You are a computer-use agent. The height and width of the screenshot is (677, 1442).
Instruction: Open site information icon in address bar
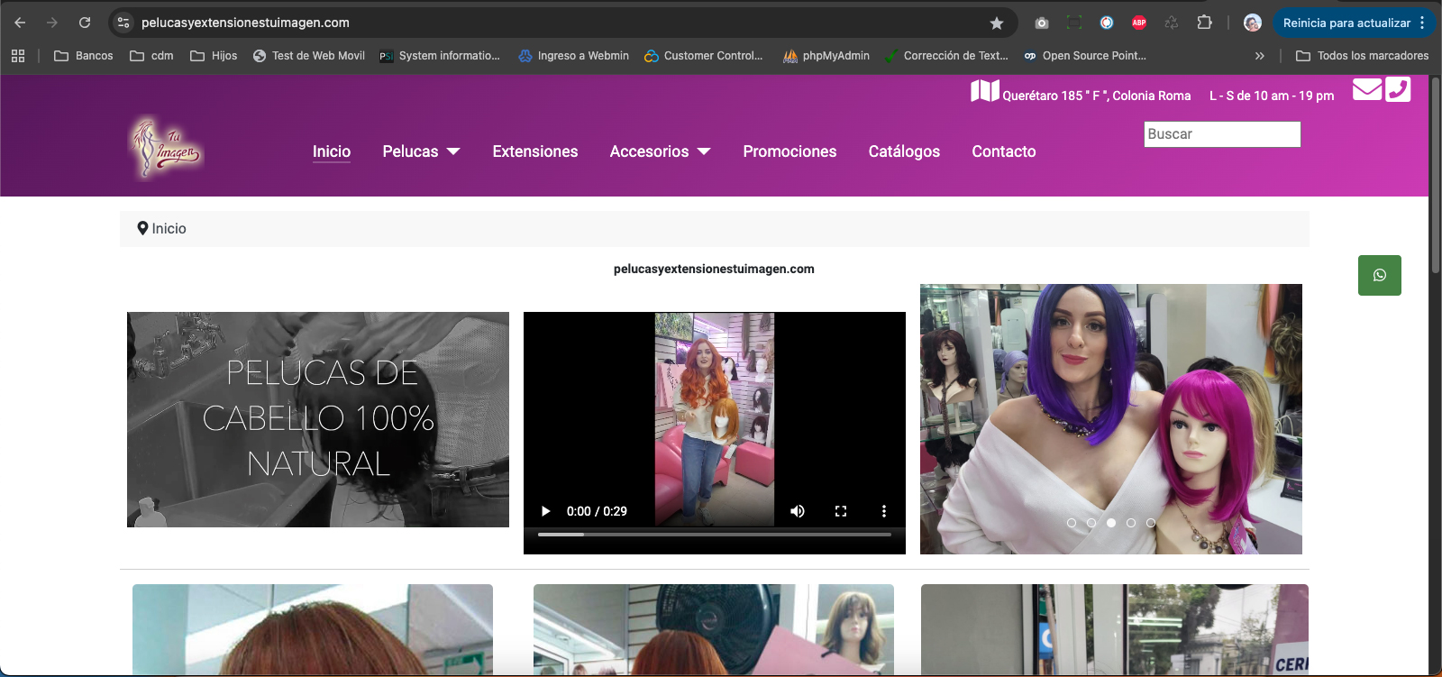(x=124, y=23)
